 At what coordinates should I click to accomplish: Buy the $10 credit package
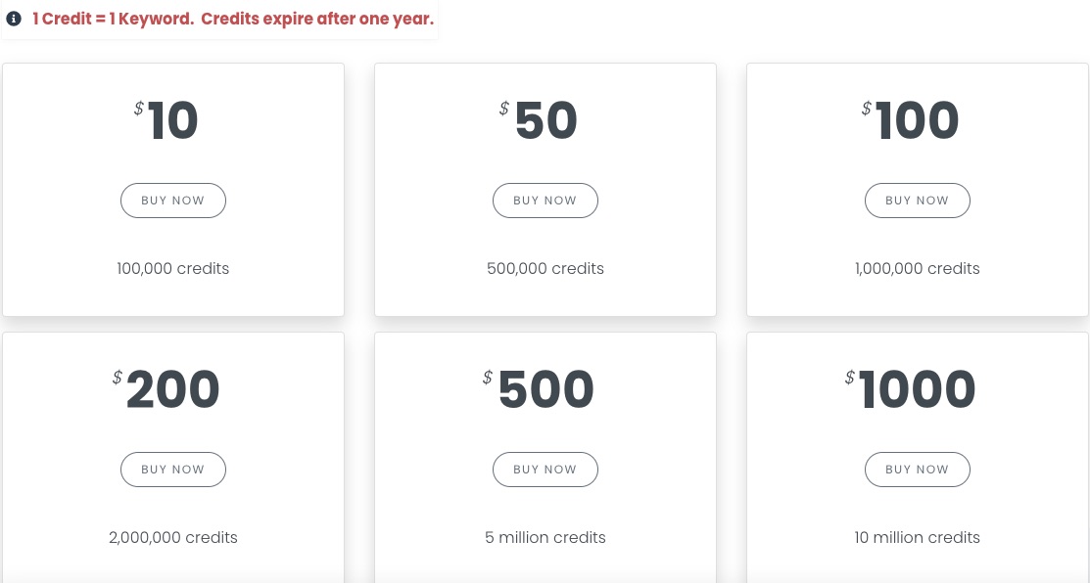coord(173,201)
